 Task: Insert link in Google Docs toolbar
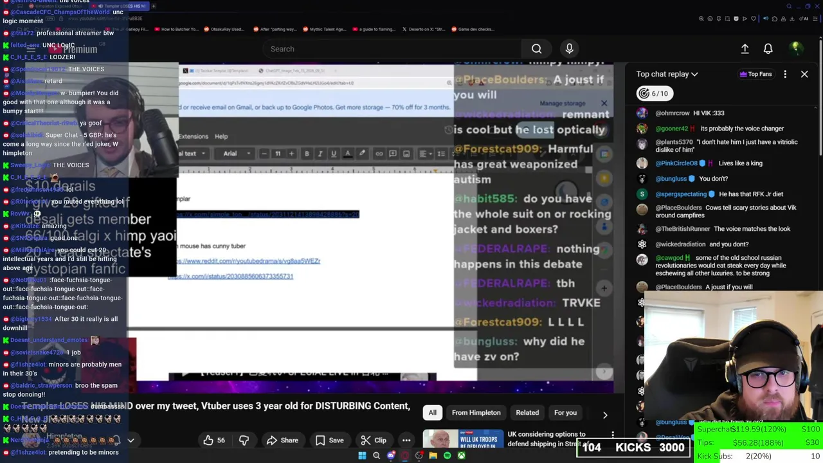(x=379, y=154)
